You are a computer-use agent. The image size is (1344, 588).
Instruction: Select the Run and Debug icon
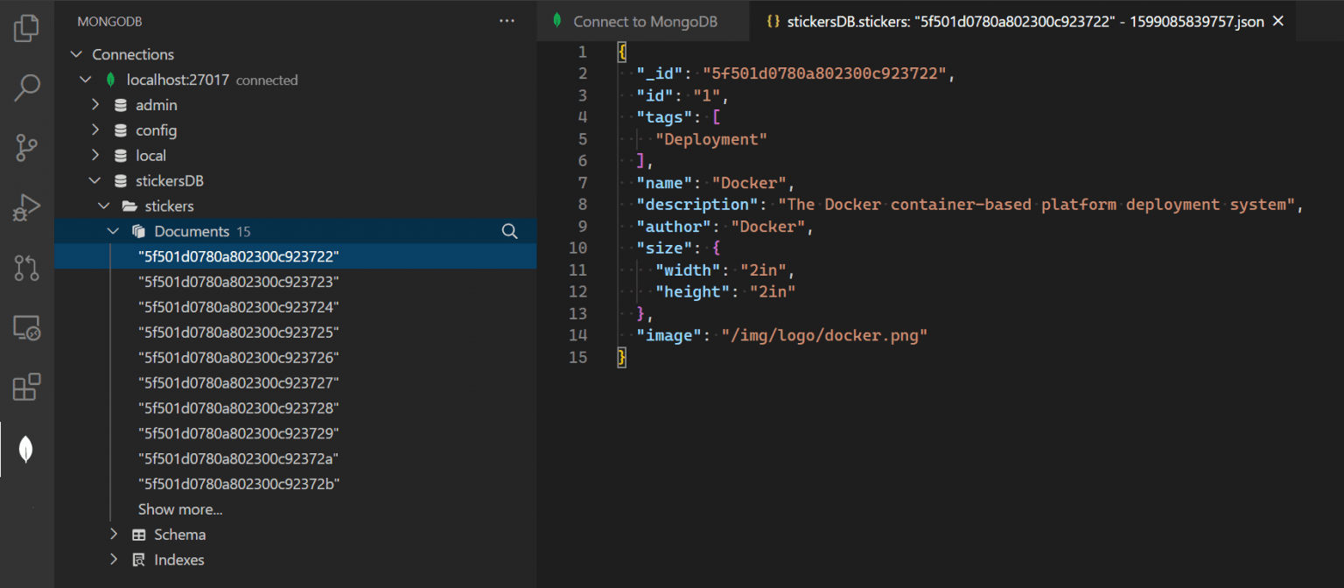point(26,207)
